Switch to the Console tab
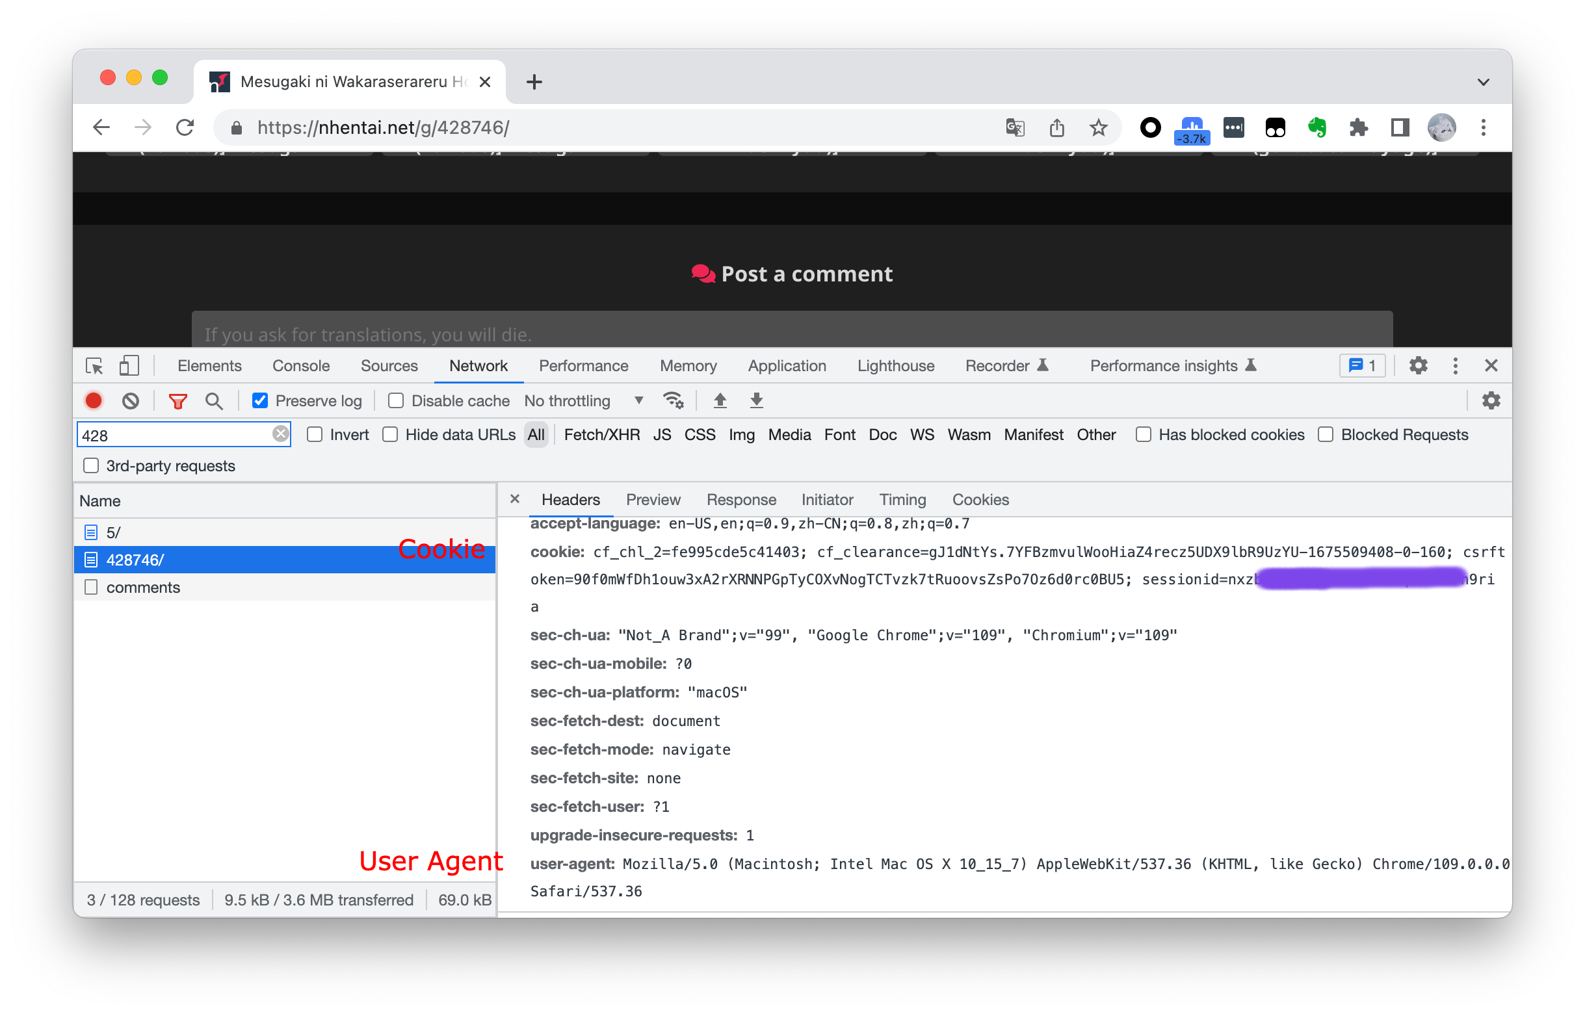This screenshot has height=1014, width=1585. (301, 365)
